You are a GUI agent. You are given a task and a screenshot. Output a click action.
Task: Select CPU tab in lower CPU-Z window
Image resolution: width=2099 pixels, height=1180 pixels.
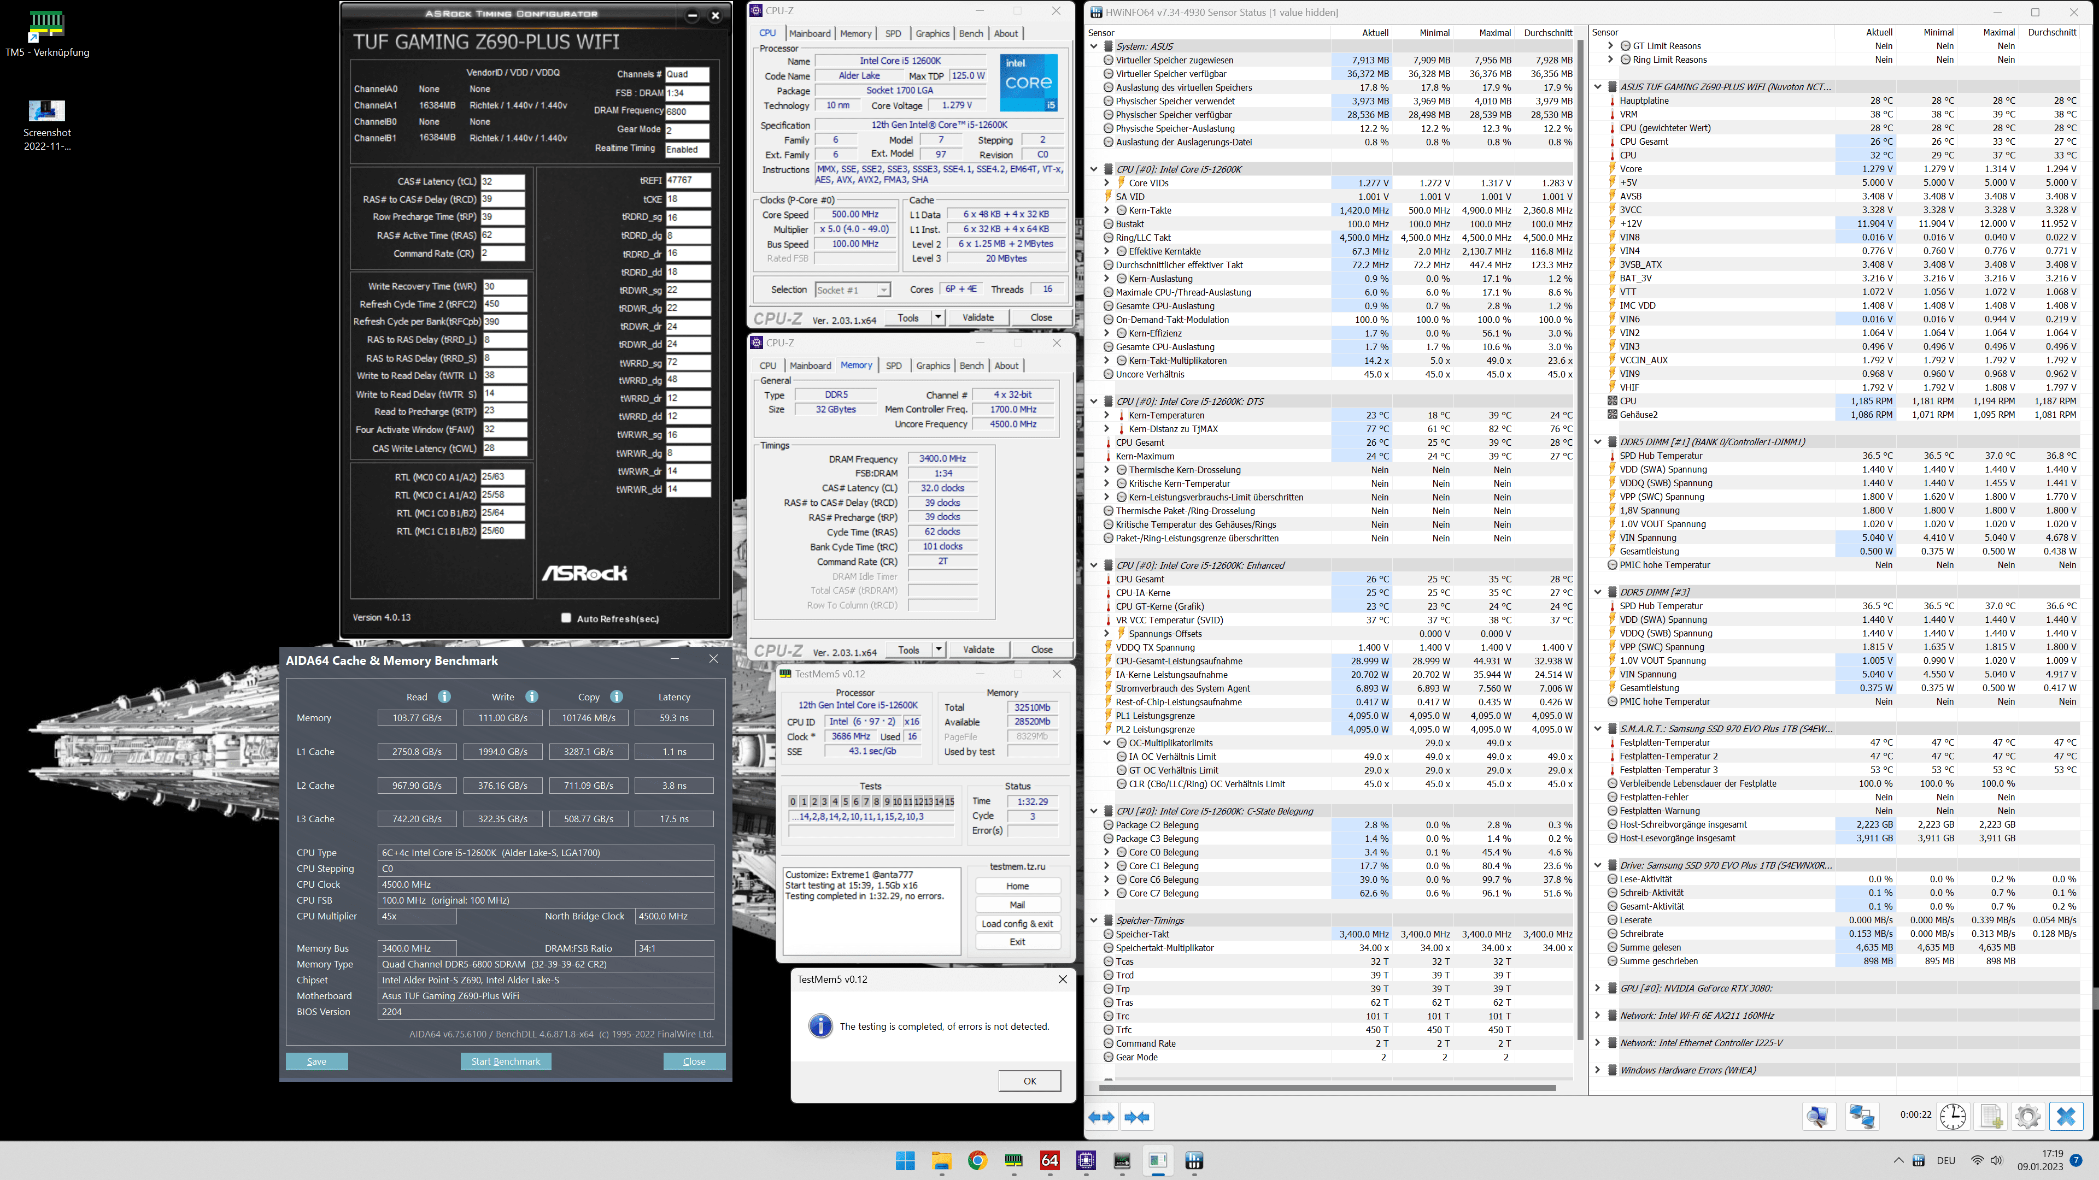pyautogui.click(x=767, y=365)
